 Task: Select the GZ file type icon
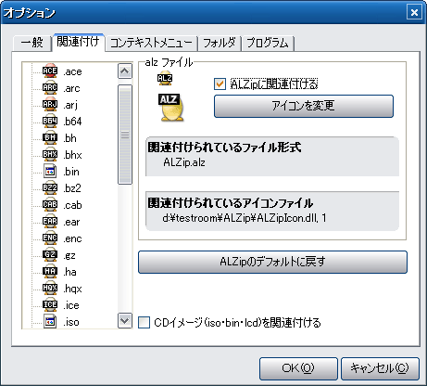[x=50, y=255]
